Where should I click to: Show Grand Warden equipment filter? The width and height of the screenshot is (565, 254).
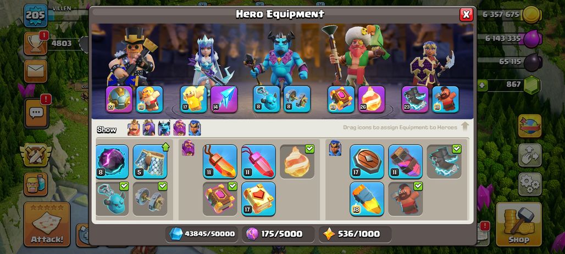click(x=179, y=128)
